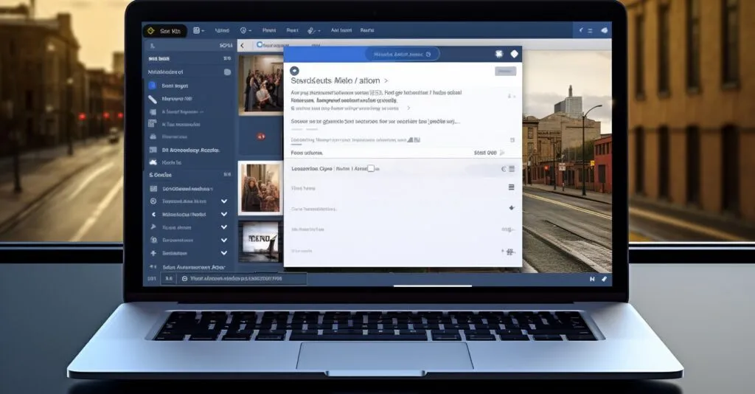Expand the chevron on the ring-icon sidebar row

[x=224, y=240]
